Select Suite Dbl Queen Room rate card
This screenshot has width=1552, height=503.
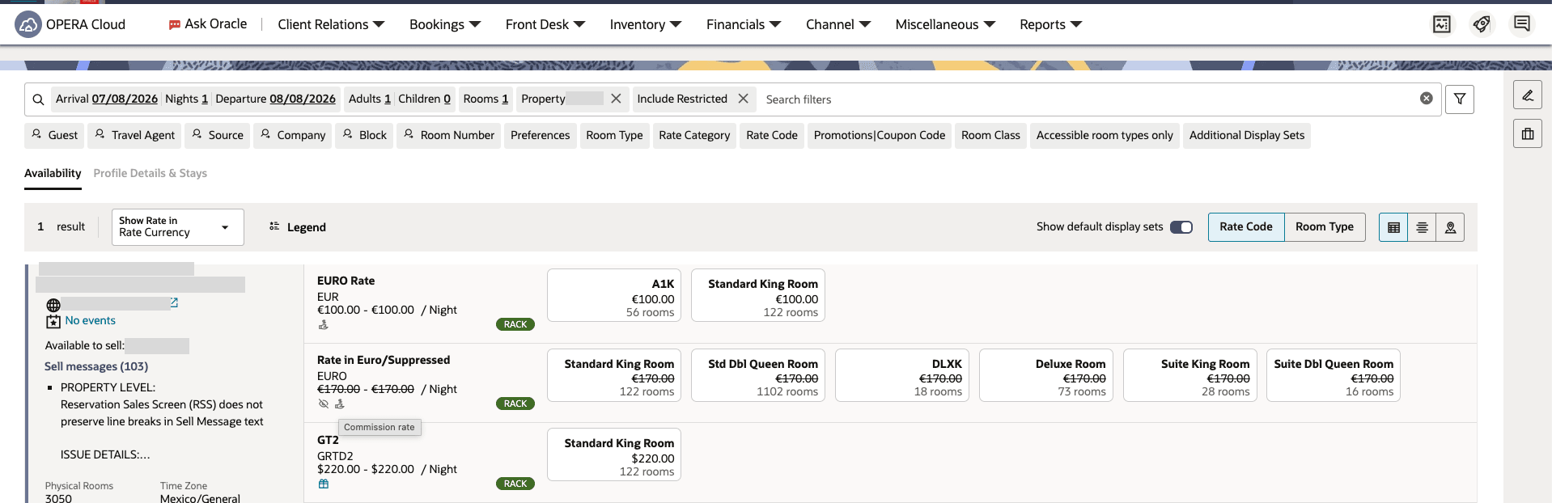point(1334,375)
